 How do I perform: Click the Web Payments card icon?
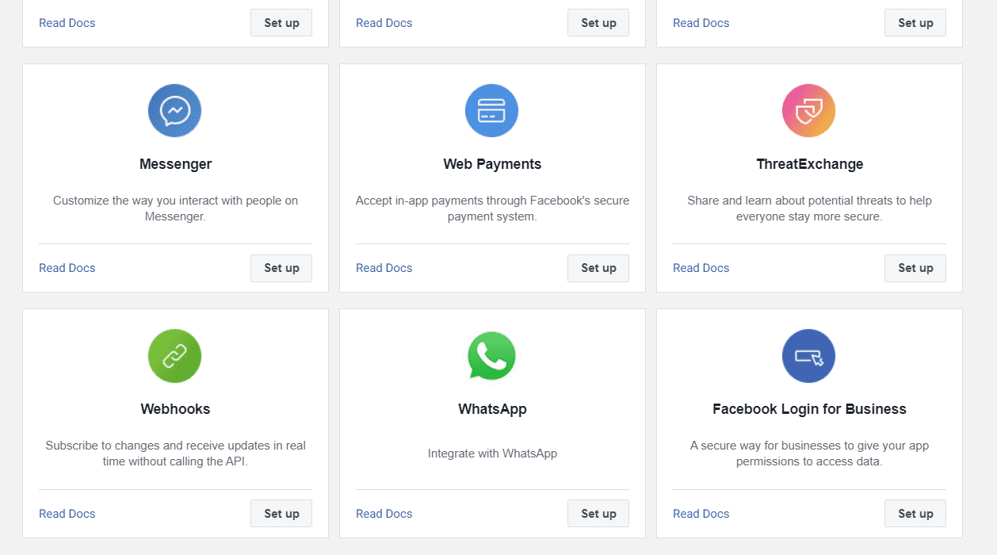tap(491, 110)
